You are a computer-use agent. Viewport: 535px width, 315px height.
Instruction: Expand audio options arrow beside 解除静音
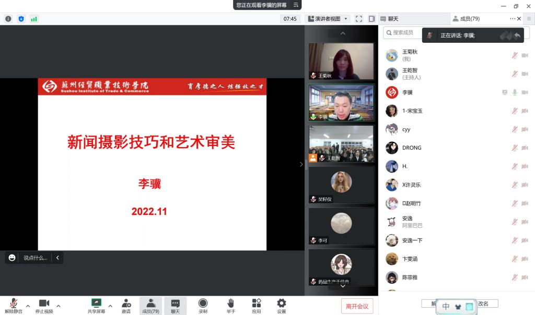28,306
